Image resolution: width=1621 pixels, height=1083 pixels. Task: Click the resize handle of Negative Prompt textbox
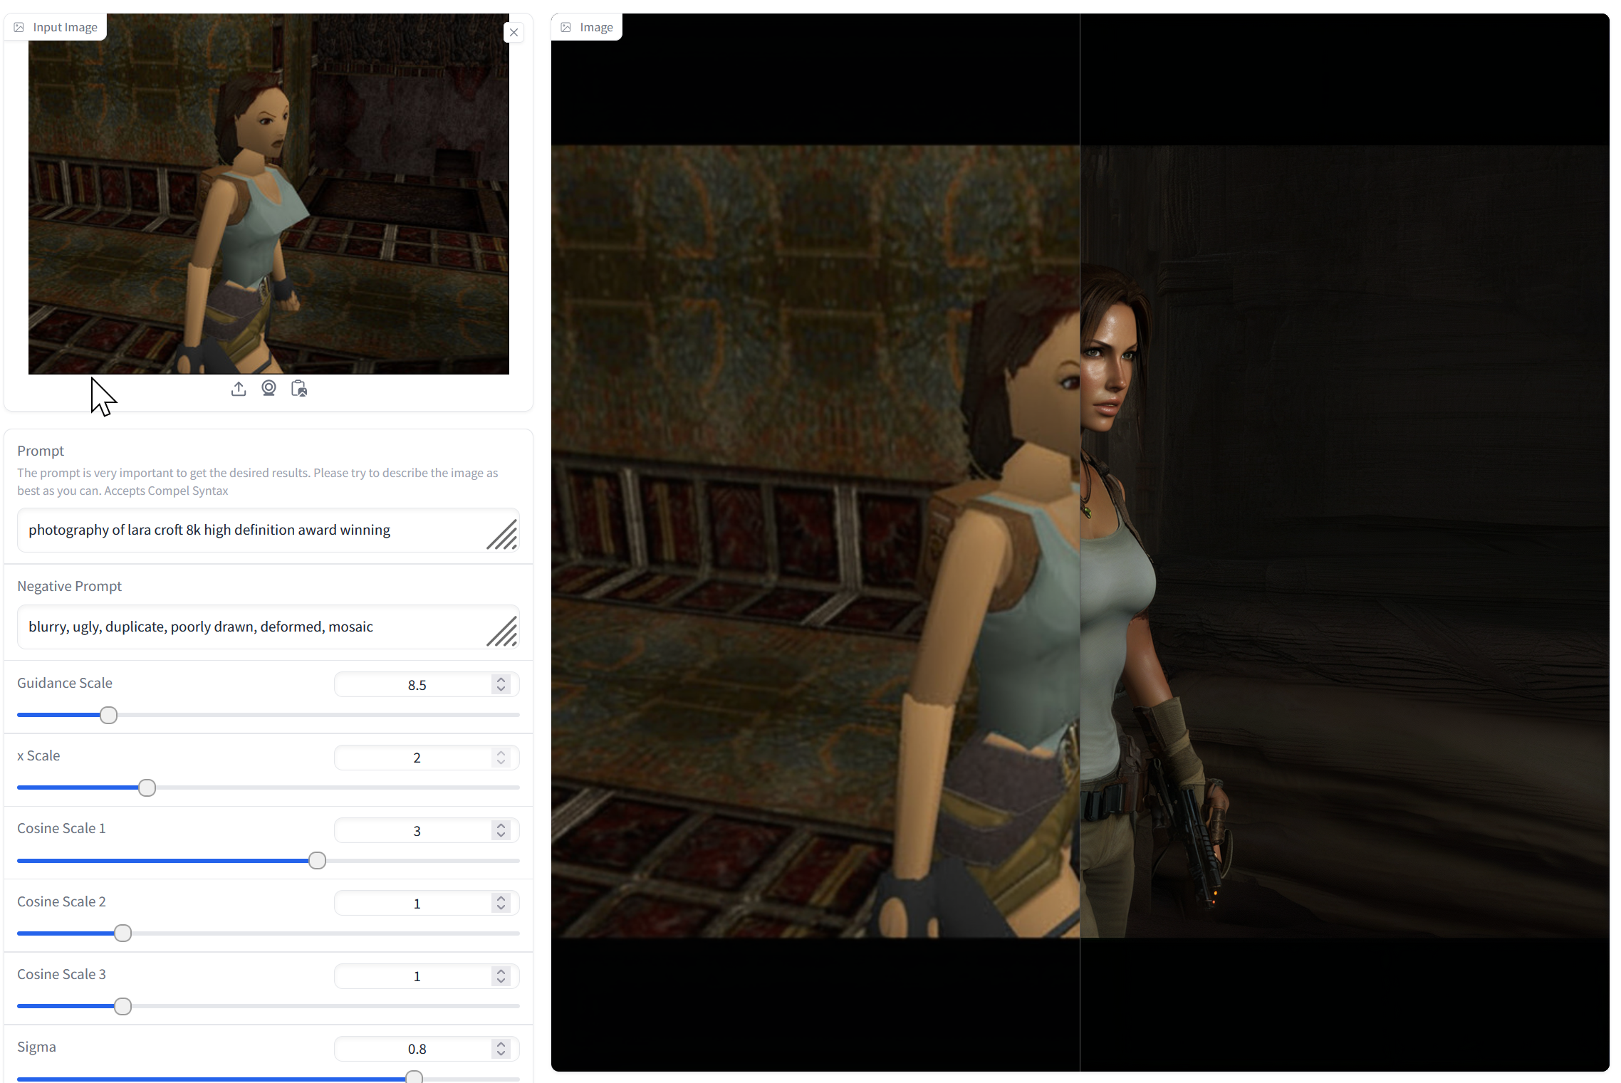tap(503, 632)
